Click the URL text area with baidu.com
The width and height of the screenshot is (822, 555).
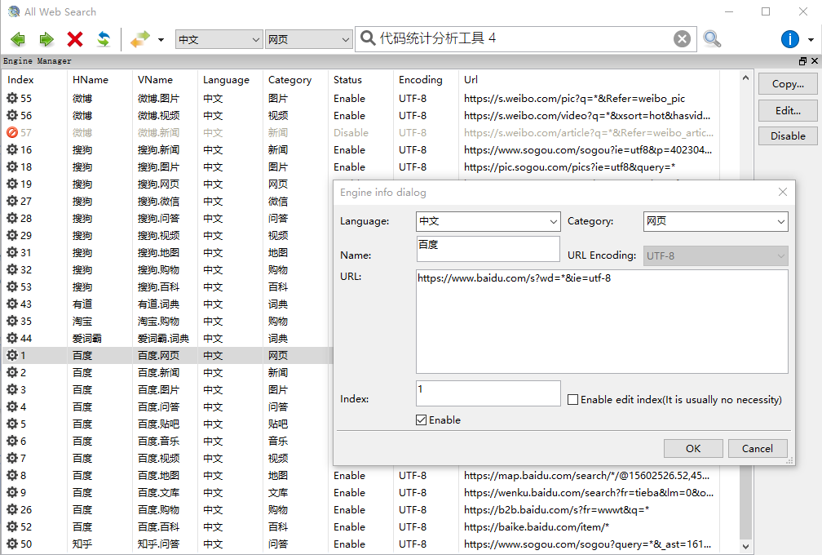click(602, 322)
